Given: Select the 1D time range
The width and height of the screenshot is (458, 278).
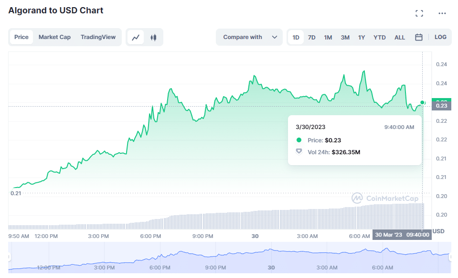Looking at the screenshot, I should 296,37.
